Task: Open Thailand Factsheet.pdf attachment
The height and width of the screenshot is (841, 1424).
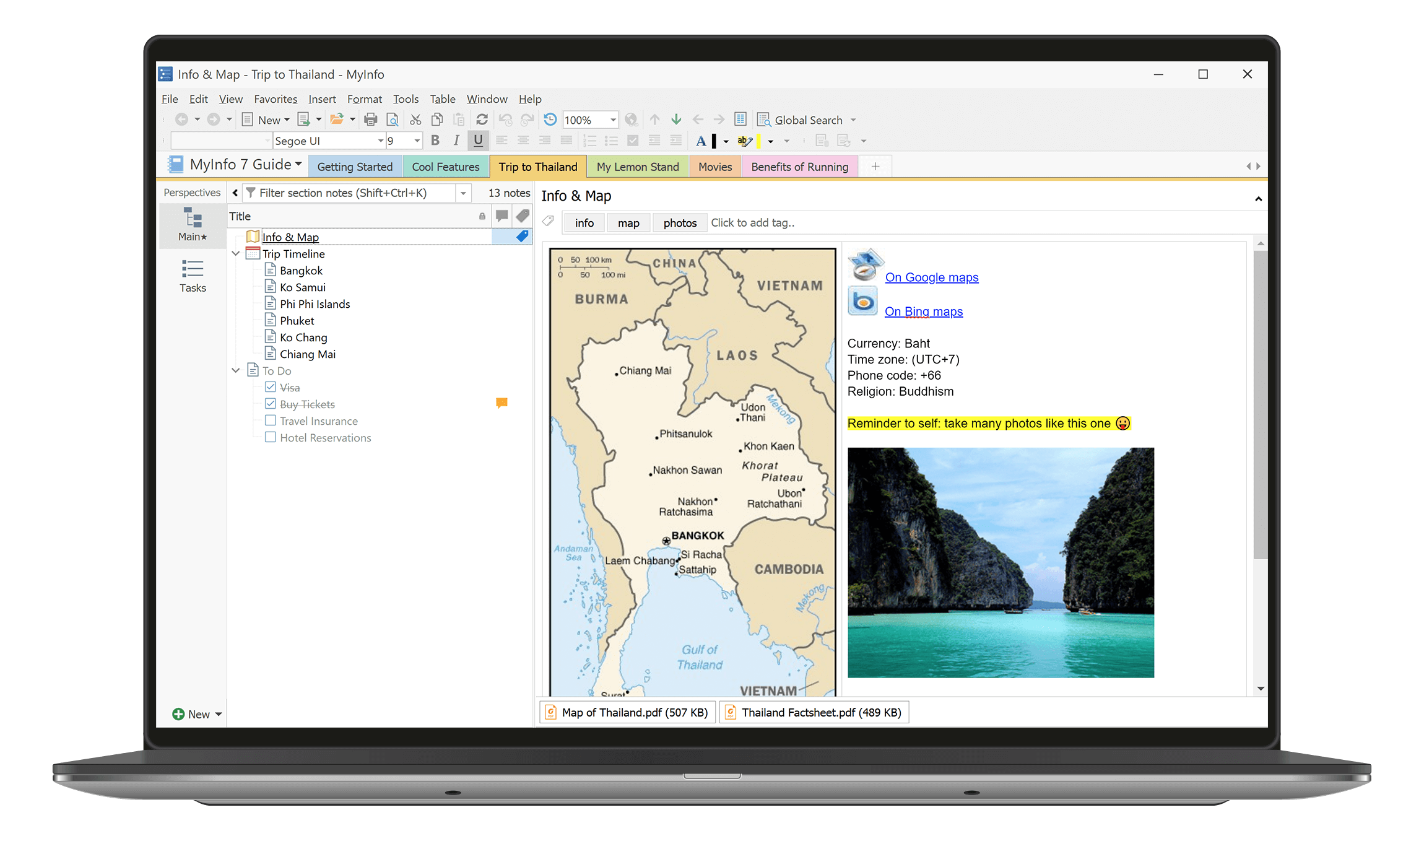Action: click(x=814, y=712)
